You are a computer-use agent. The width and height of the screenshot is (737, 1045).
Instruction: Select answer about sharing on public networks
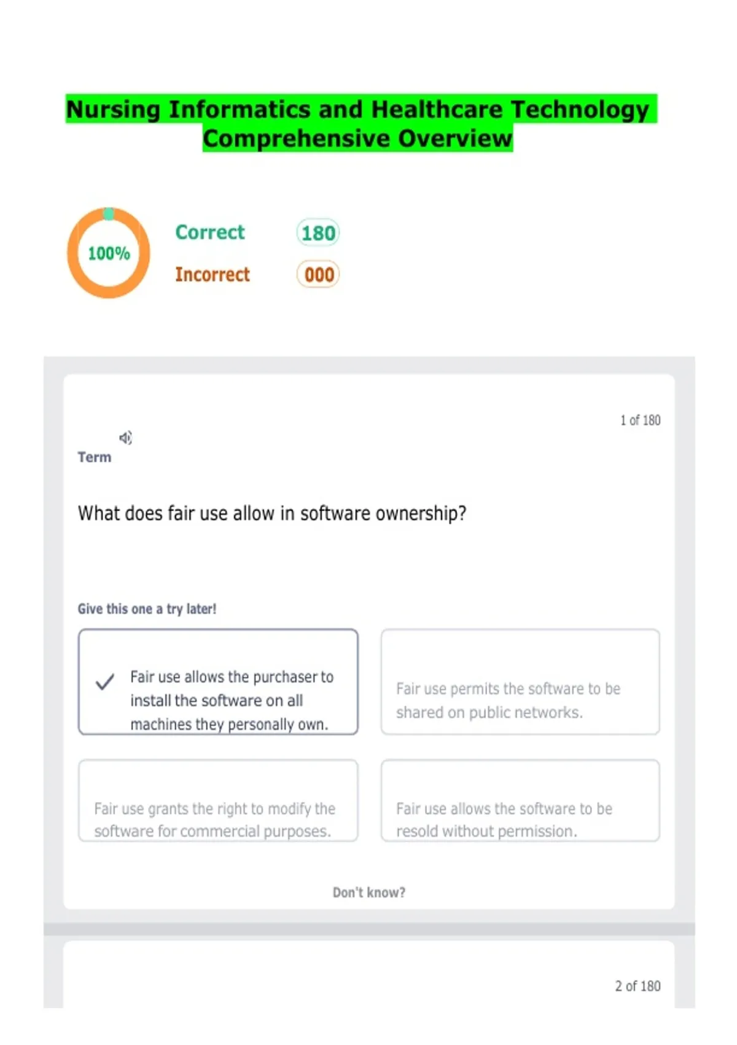(520, 682)
